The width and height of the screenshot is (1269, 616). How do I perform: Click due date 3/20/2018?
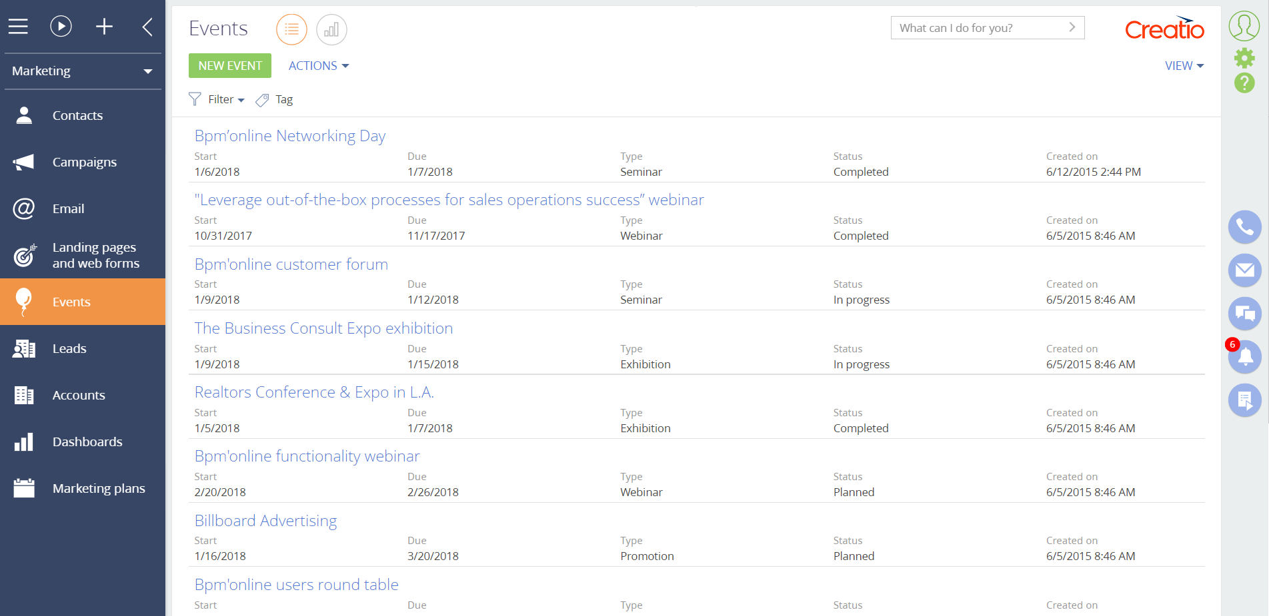(x=433, y=556)
